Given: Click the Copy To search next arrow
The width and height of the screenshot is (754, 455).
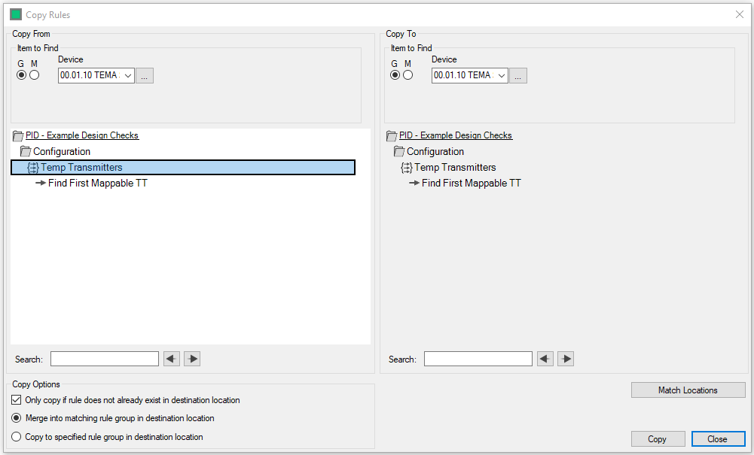Looking at the screenshot, I should [566, 359].
